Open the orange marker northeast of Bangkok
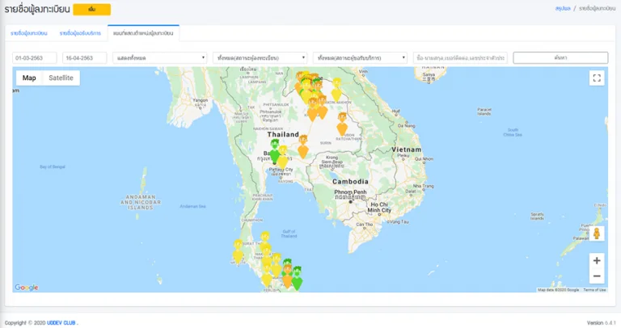This screenshot has height=328, width=621. coord(303,147)
